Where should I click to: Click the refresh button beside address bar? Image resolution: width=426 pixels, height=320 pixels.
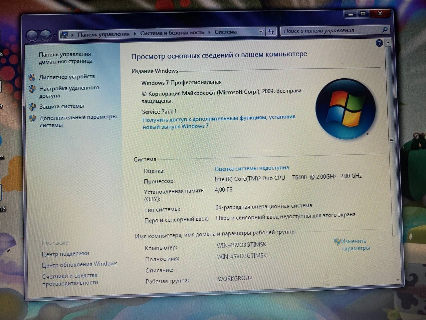271,31
